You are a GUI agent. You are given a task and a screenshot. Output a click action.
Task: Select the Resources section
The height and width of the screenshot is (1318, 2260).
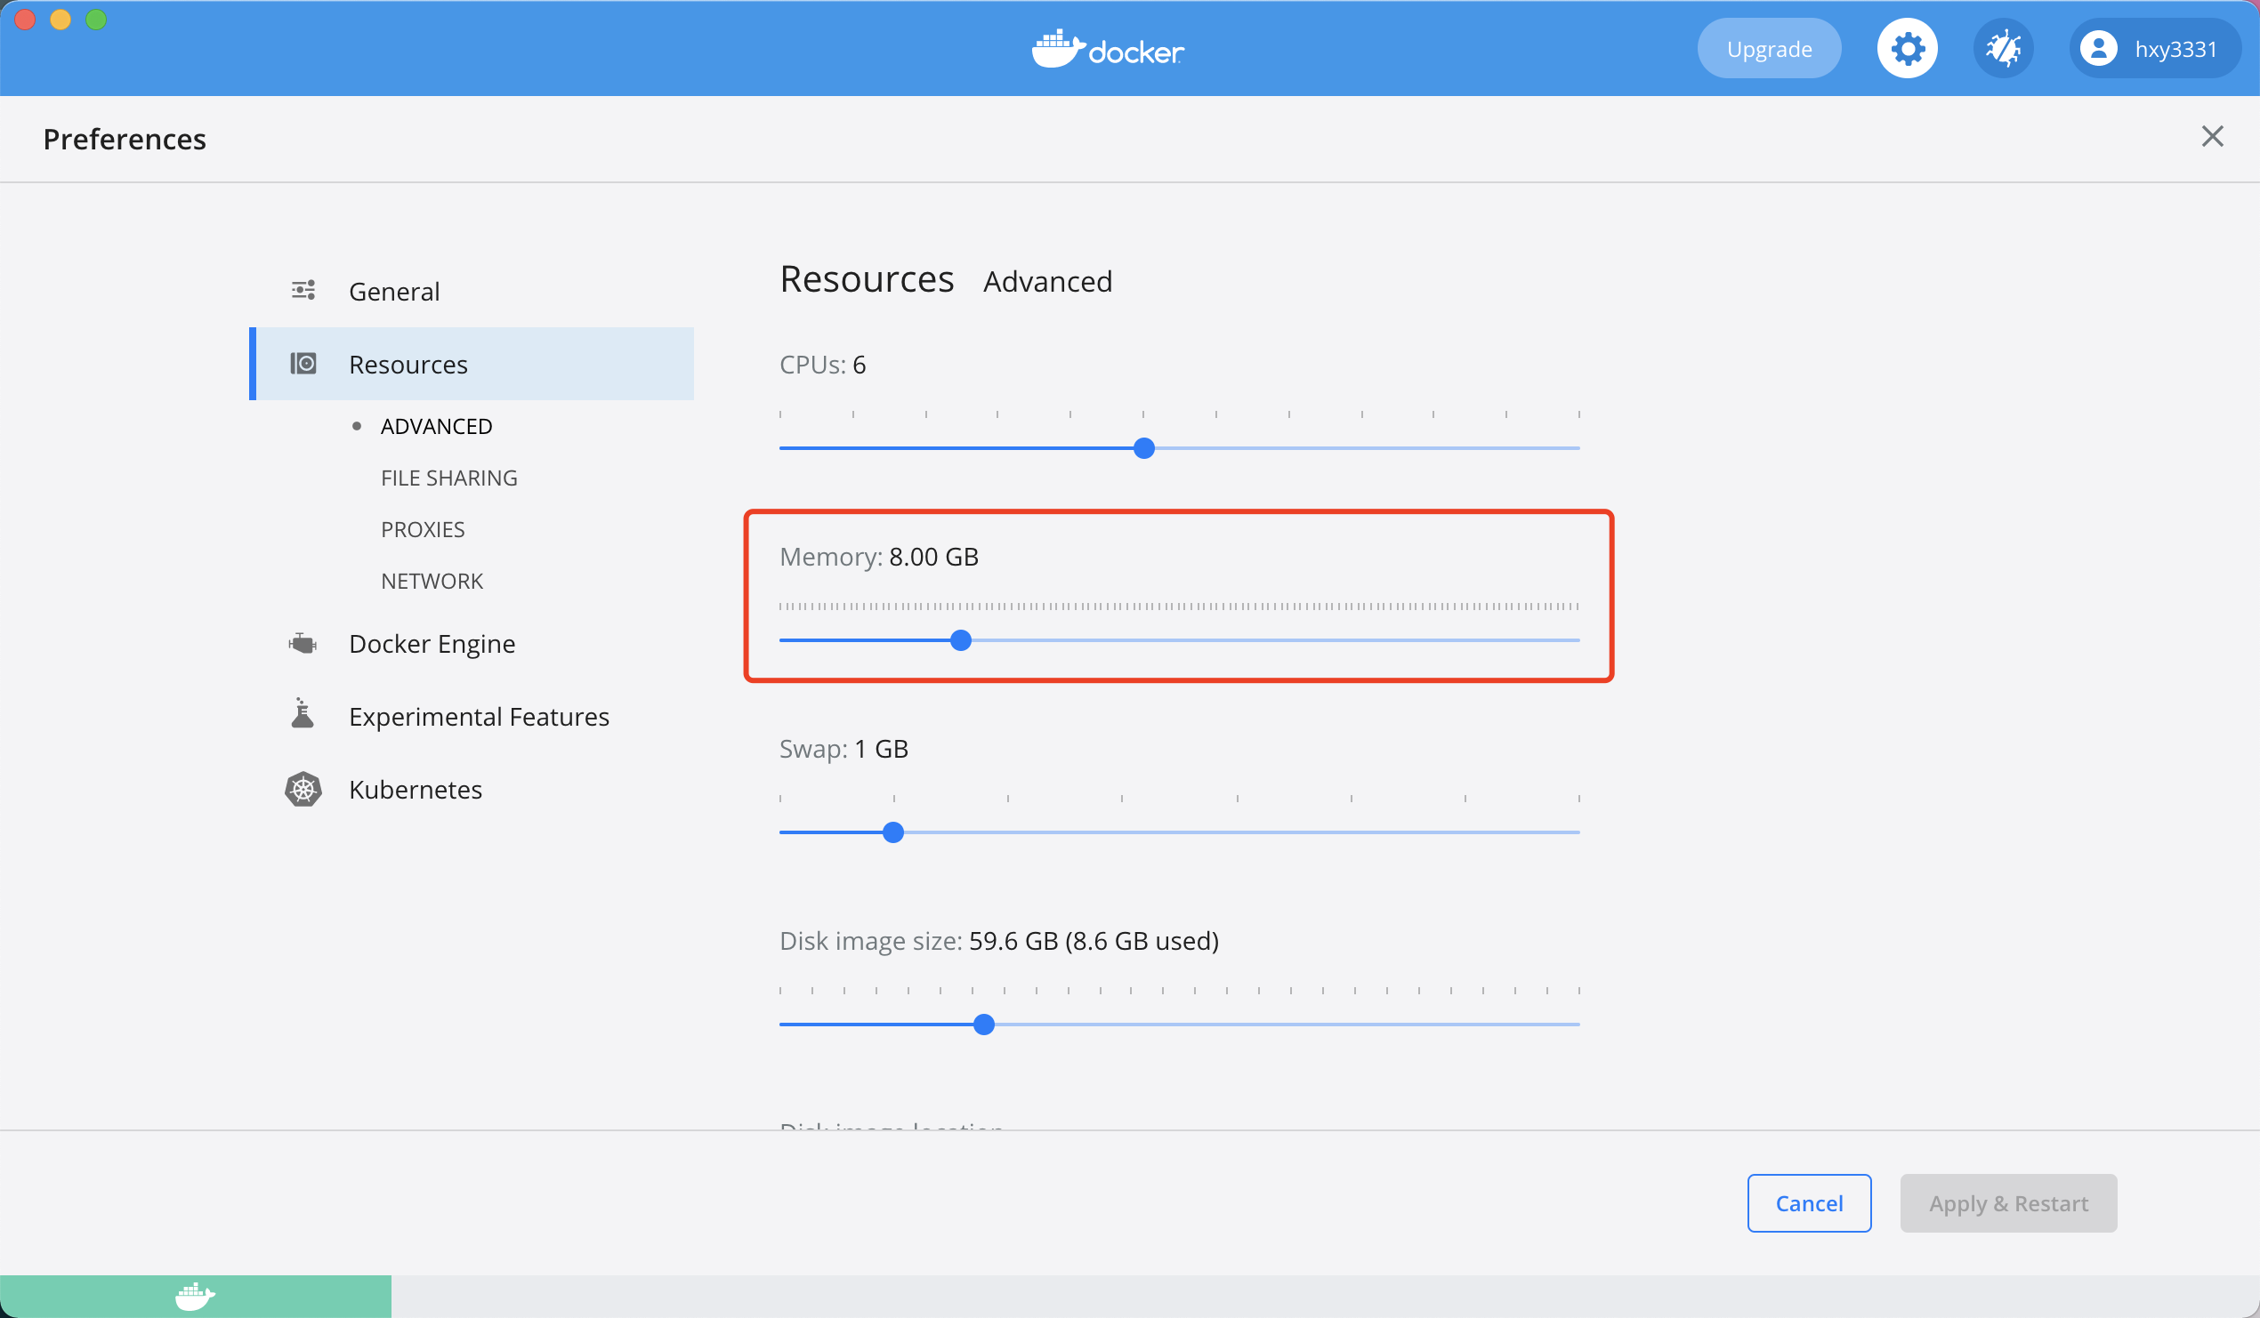[x=472, y=364]
